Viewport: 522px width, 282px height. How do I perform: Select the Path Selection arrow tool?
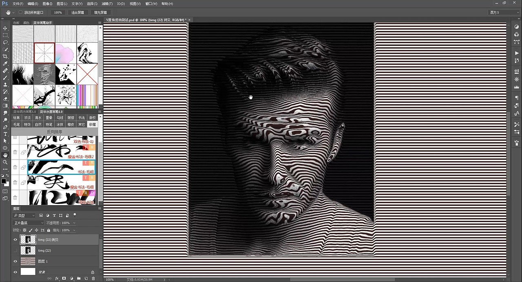tap(5, 141)
